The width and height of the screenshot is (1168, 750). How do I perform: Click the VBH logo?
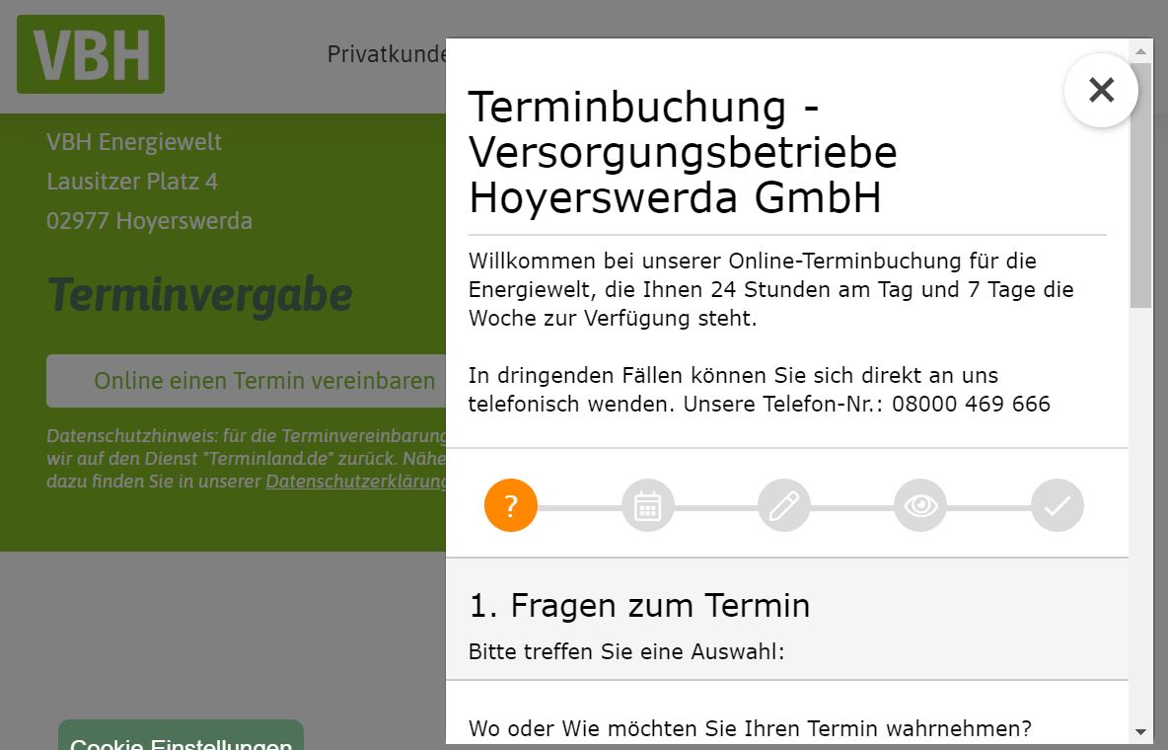[x=91, y=54]
